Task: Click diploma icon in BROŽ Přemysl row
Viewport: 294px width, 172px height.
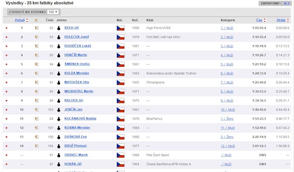Action: coord(37,146)
